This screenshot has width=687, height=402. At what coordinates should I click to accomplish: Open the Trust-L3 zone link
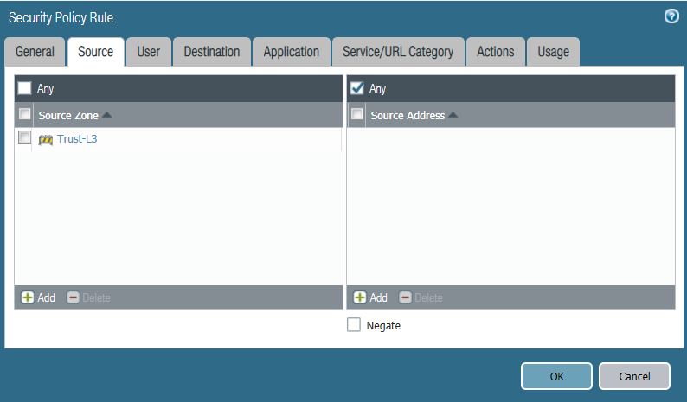[77, 139]
